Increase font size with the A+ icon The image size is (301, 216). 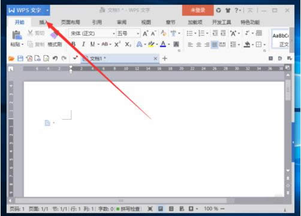146,34
